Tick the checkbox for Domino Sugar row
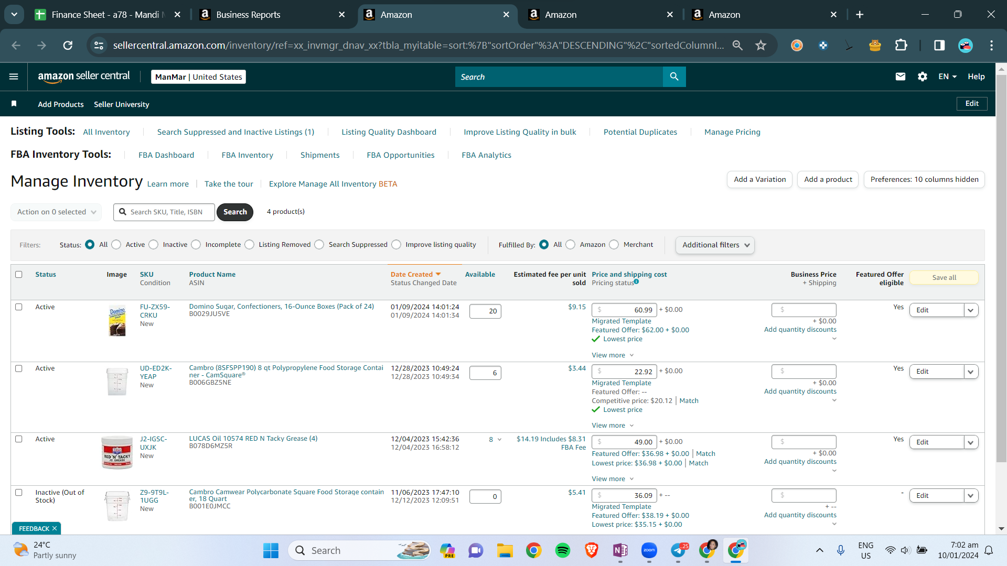This screenshot has height=566, width=1007. pos(19,307)
